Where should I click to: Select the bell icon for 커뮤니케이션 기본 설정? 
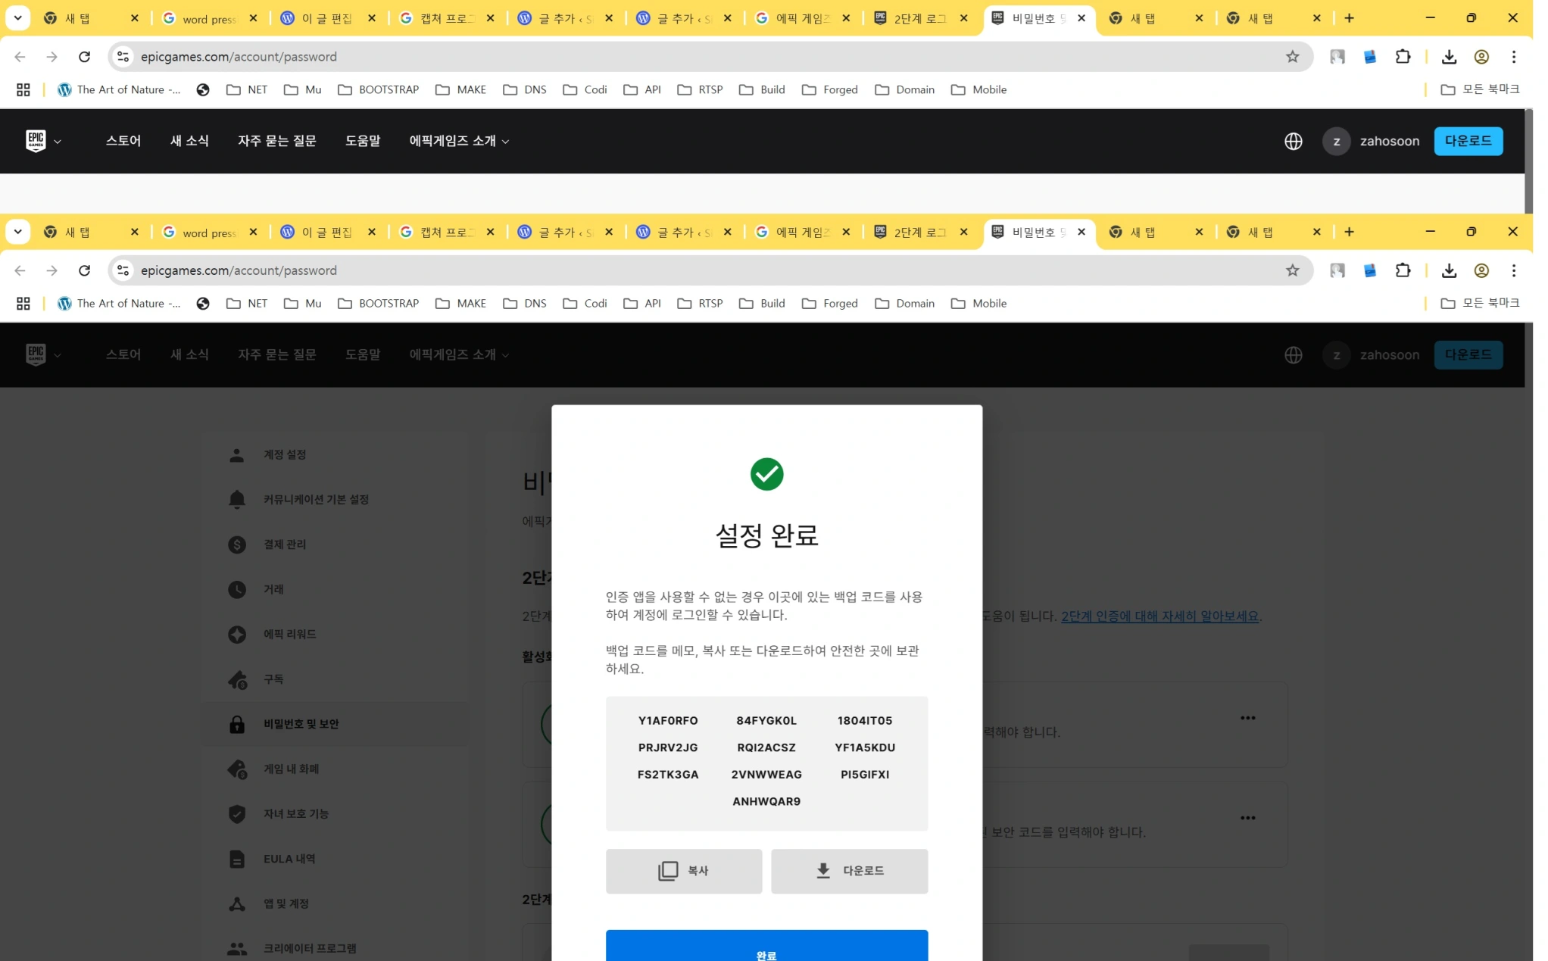pos(236,499)
